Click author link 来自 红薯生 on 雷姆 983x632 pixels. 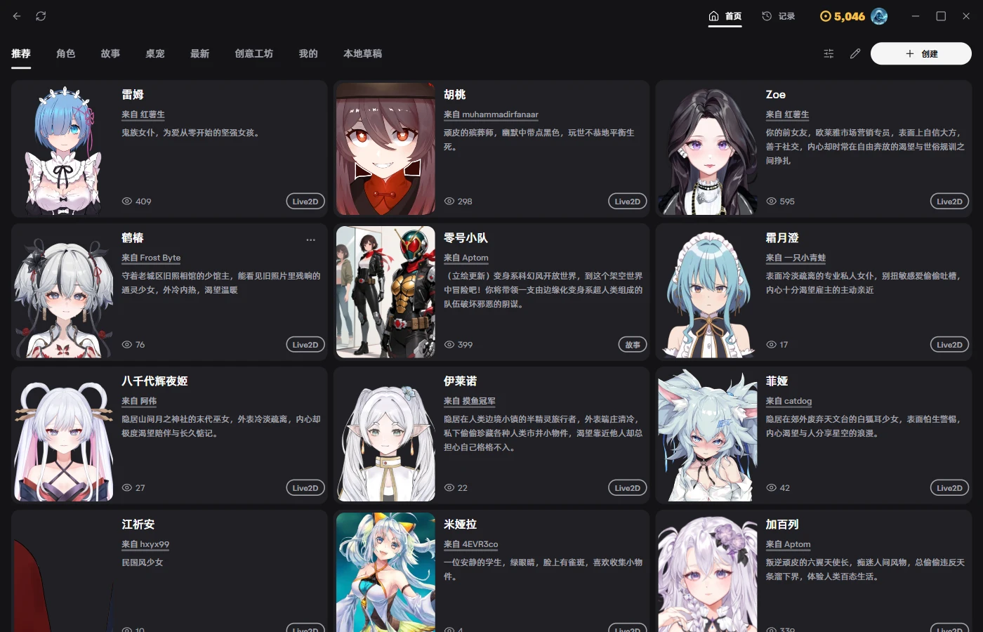click(143, 114)
